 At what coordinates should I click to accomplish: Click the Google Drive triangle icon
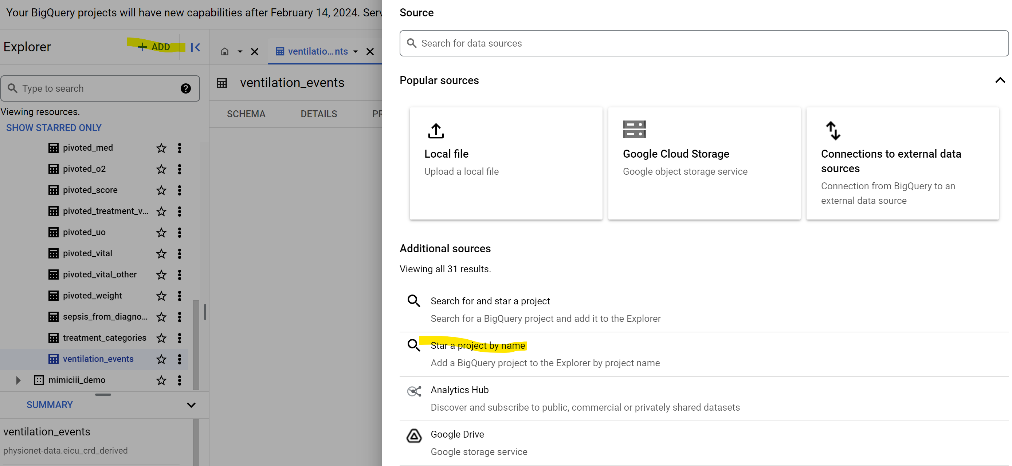pos(414,436)
